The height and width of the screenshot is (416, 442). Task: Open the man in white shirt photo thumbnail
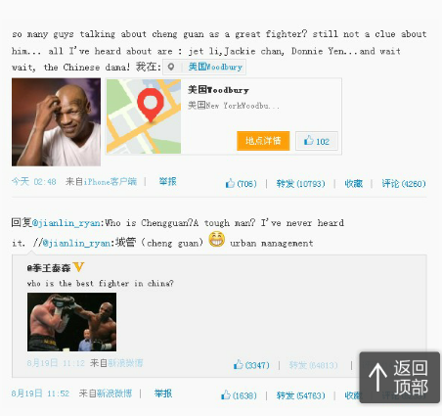(x=56, y=122)
